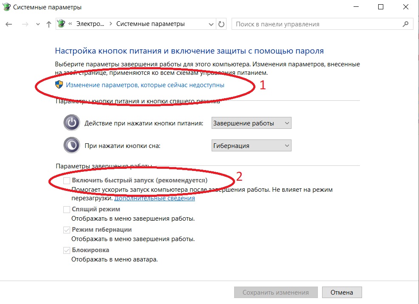
Task: Open the sleep button action dropdown
Action: point(251,145)
